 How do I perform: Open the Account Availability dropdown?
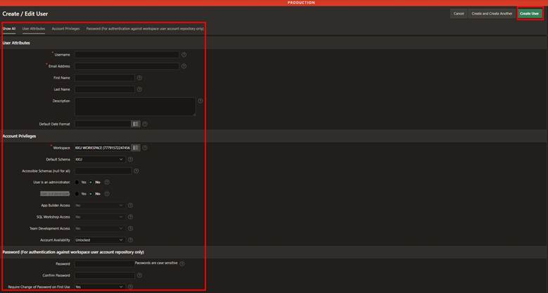click(100, 240)
